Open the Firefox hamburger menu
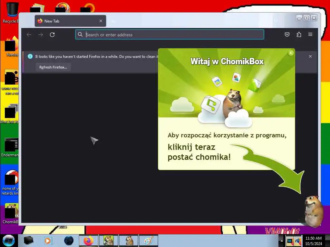 (310, 34)
